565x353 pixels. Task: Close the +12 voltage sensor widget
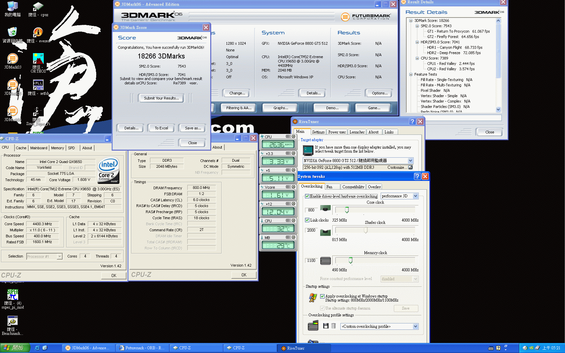pyautogui.click(x=293, y=204)
